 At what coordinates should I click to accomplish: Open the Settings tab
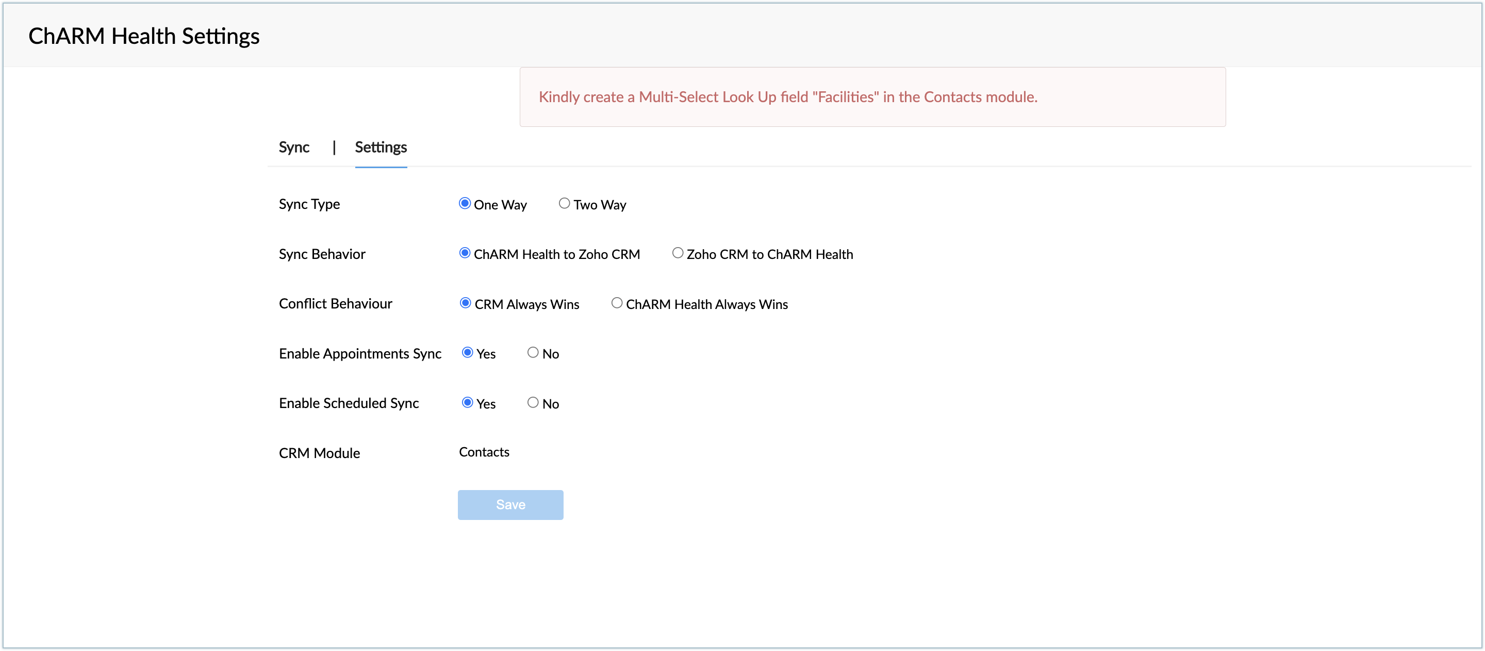pyautogui.click(x=381, y=147)
